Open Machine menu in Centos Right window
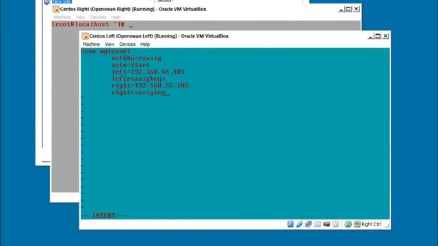Image resolution: width=438 pixels, height=246 pixels. 62,17
